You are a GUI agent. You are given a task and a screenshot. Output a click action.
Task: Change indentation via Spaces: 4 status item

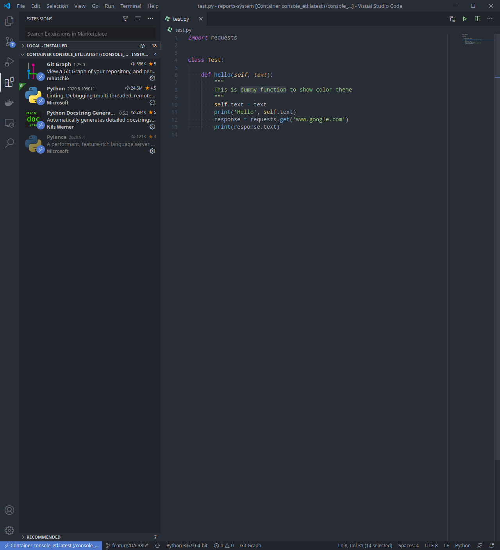(409, 545)
